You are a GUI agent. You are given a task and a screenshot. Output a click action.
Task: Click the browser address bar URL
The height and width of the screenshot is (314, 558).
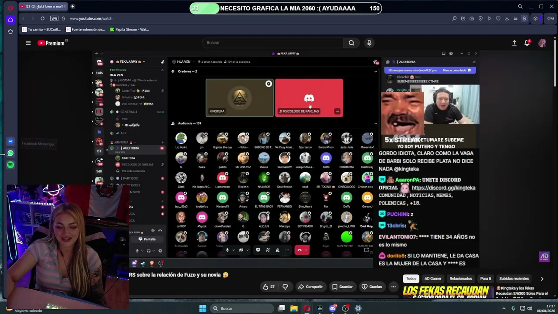click(x=91, y=18)
